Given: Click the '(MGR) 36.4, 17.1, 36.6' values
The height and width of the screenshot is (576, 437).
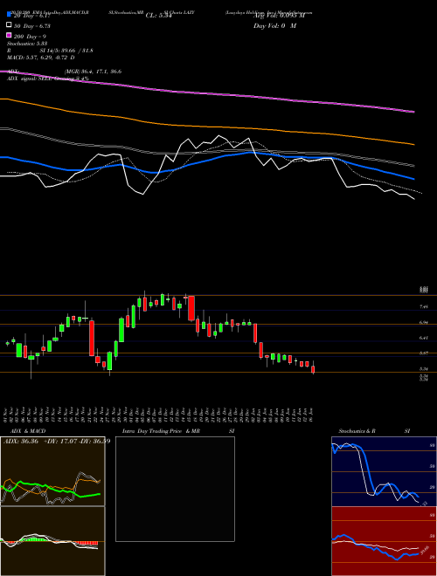Looking at the screenshot, I should tap(93, 72).
